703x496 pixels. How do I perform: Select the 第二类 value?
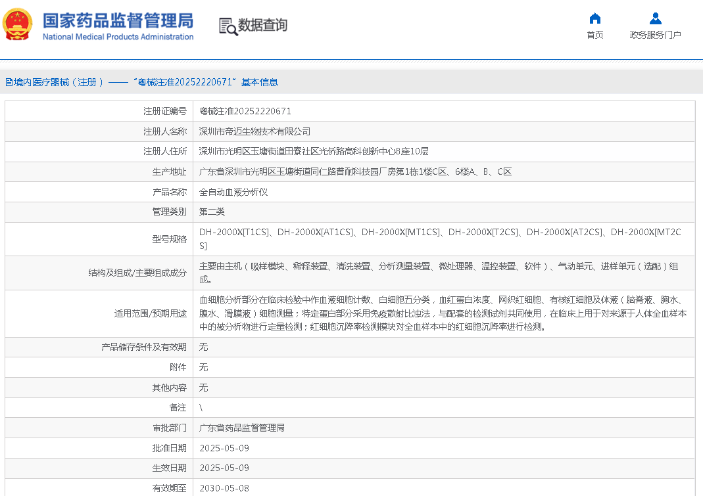[x=212, y=212]
